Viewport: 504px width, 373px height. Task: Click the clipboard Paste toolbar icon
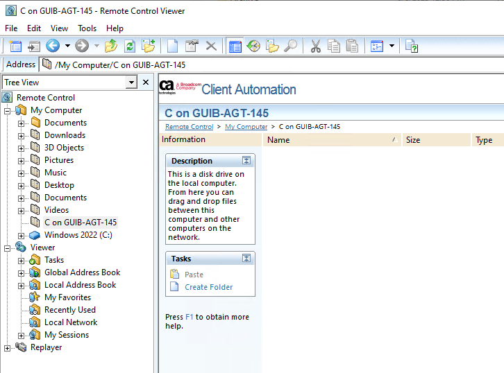click(352, 46)
